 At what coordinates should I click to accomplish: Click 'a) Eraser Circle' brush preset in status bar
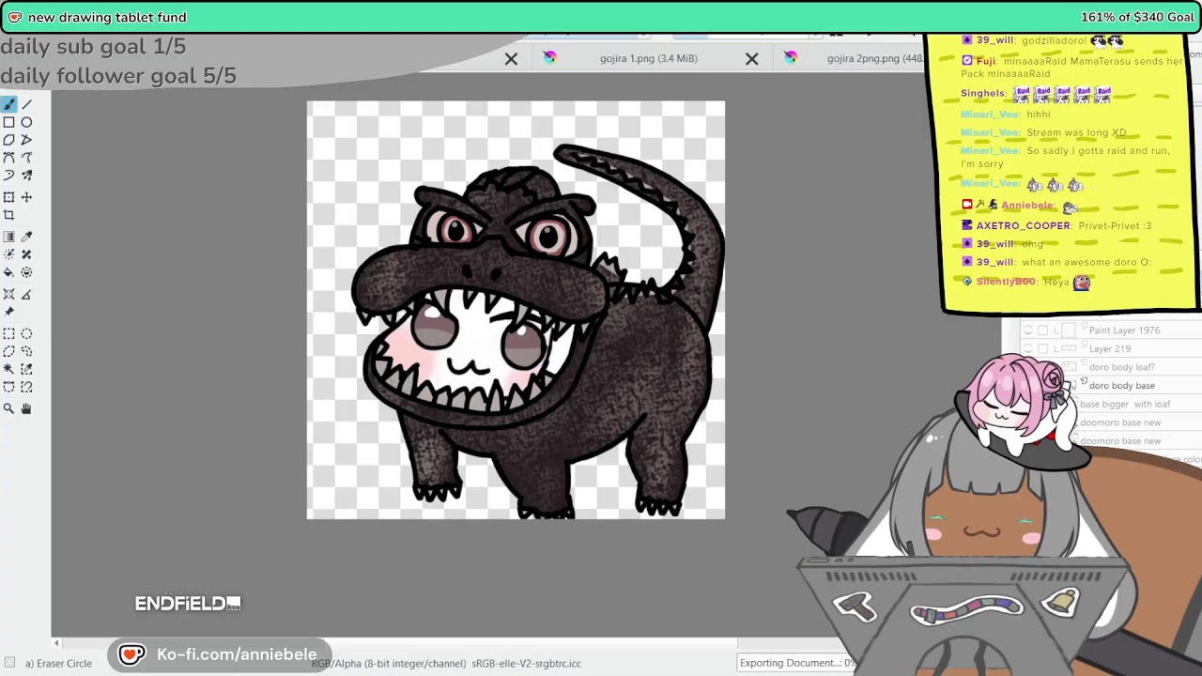click(58, 663)
